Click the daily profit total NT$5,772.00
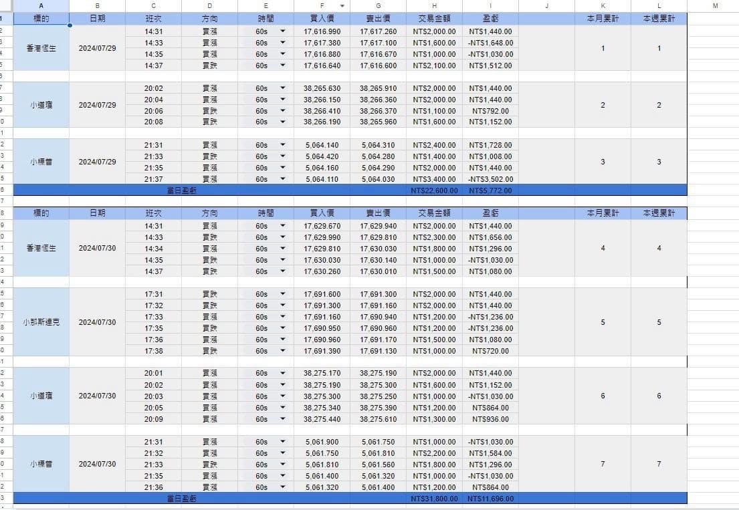Screen dimensions: 739x510 [x=491, y=190]
